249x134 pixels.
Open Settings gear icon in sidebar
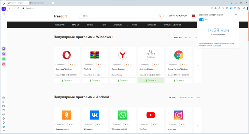click(x=4, y=118)
